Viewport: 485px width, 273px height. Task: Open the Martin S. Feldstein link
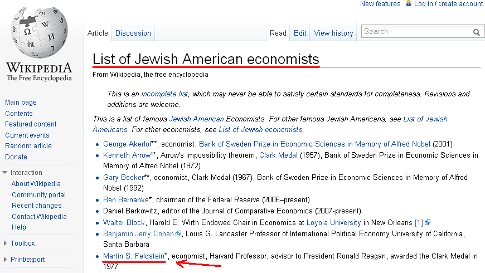pos(134,256)
